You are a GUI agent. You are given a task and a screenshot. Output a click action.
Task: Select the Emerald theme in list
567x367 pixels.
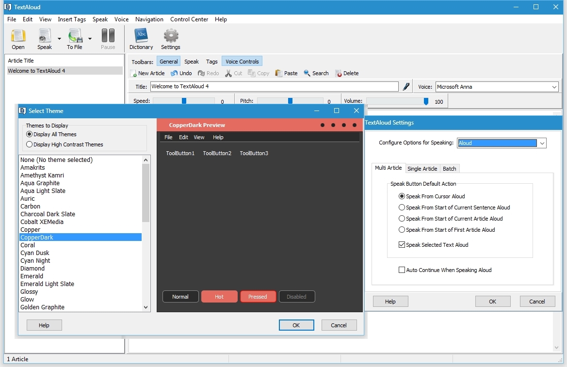(x=32, y=276)
